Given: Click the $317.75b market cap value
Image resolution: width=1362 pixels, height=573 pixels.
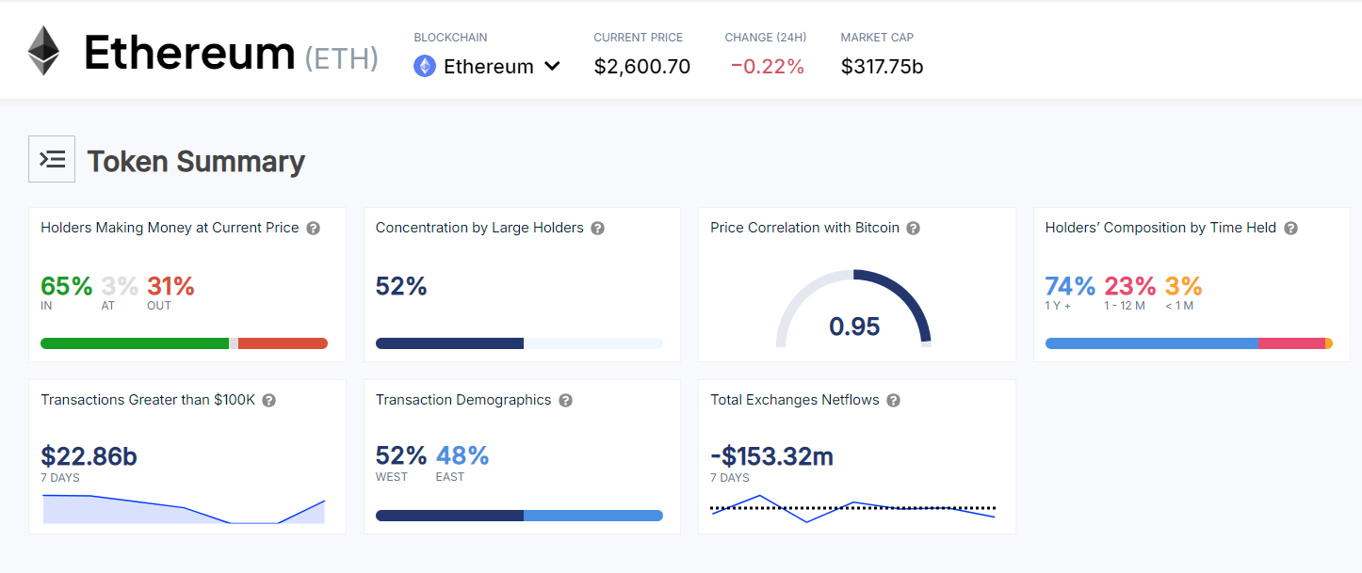Looking at the screenshot, I should tap(882, 67).
